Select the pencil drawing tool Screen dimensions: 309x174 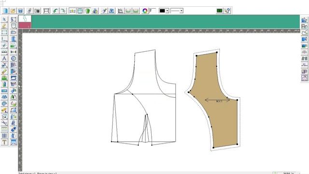click(4, 26)
